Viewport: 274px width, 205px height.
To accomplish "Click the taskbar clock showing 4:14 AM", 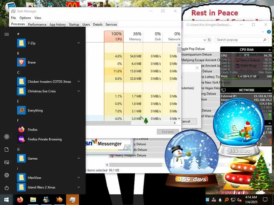I will point(251,200).
